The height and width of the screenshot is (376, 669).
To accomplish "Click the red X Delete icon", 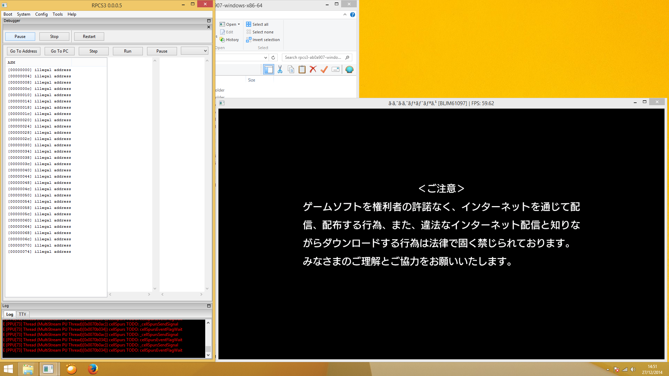I will click(x=313, y=70).
